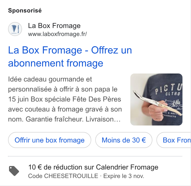Image resolution: width=191 pixels, height=186 pixels.
Task: Click the 'abonnement fromage' headline line
Action: pyautogui.click(x=56, y=63)
